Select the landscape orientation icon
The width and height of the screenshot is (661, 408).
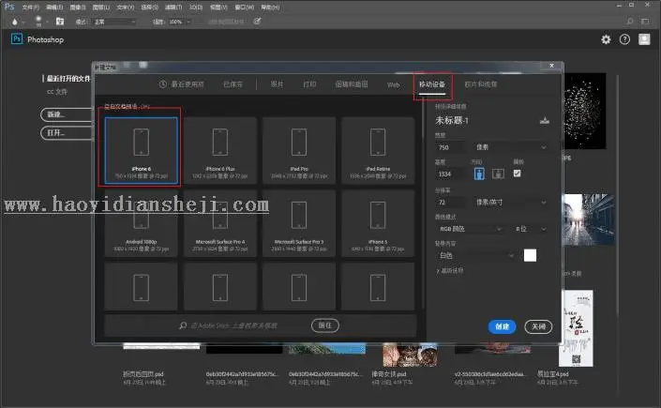[x=498, y=174]
